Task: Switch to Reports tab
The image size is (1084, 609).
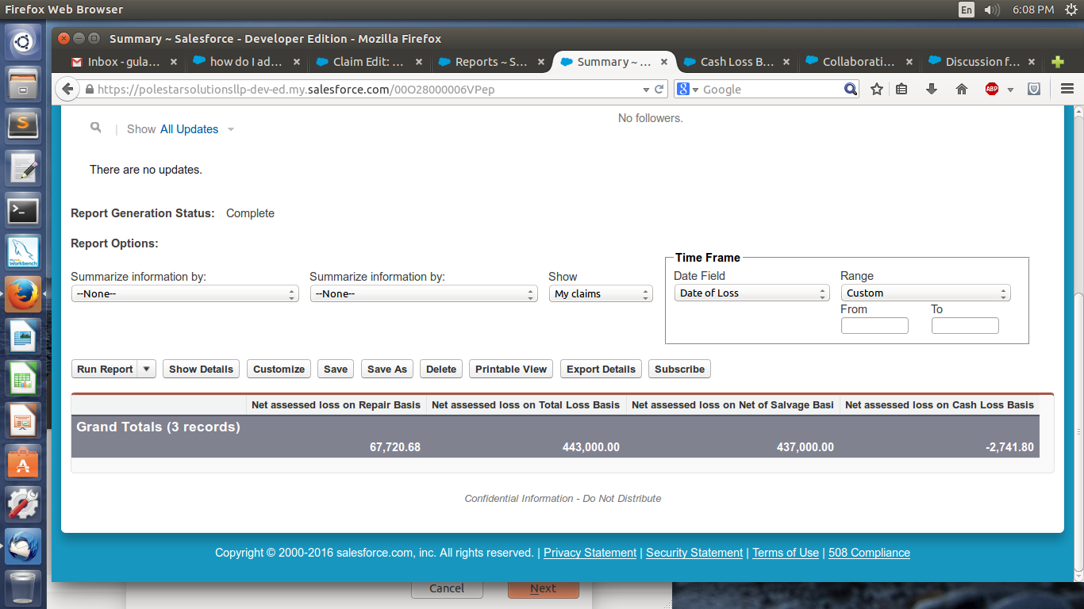Action: coord(490,62)
